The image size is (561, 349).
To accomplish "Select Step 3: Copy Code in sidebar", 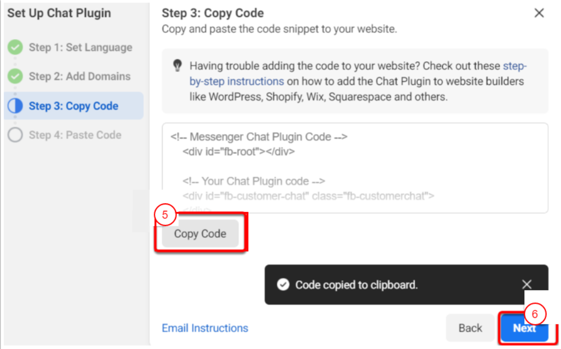I will [x=74, y=106].
